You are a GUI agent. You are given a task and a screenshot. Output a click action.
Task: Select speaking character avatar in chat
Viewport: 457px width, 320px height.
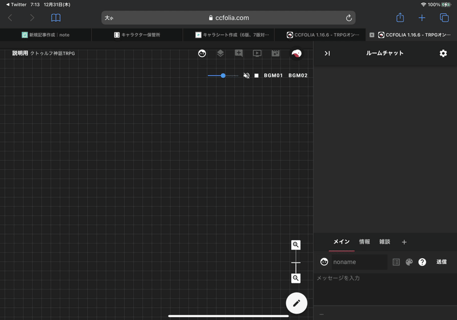(324, 262)
